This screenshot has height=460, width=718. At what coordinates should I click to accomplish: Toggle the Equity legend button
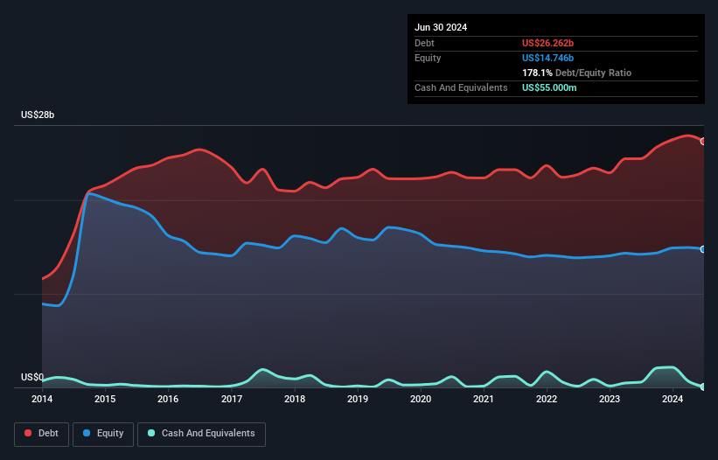click(x=103, y=434)
